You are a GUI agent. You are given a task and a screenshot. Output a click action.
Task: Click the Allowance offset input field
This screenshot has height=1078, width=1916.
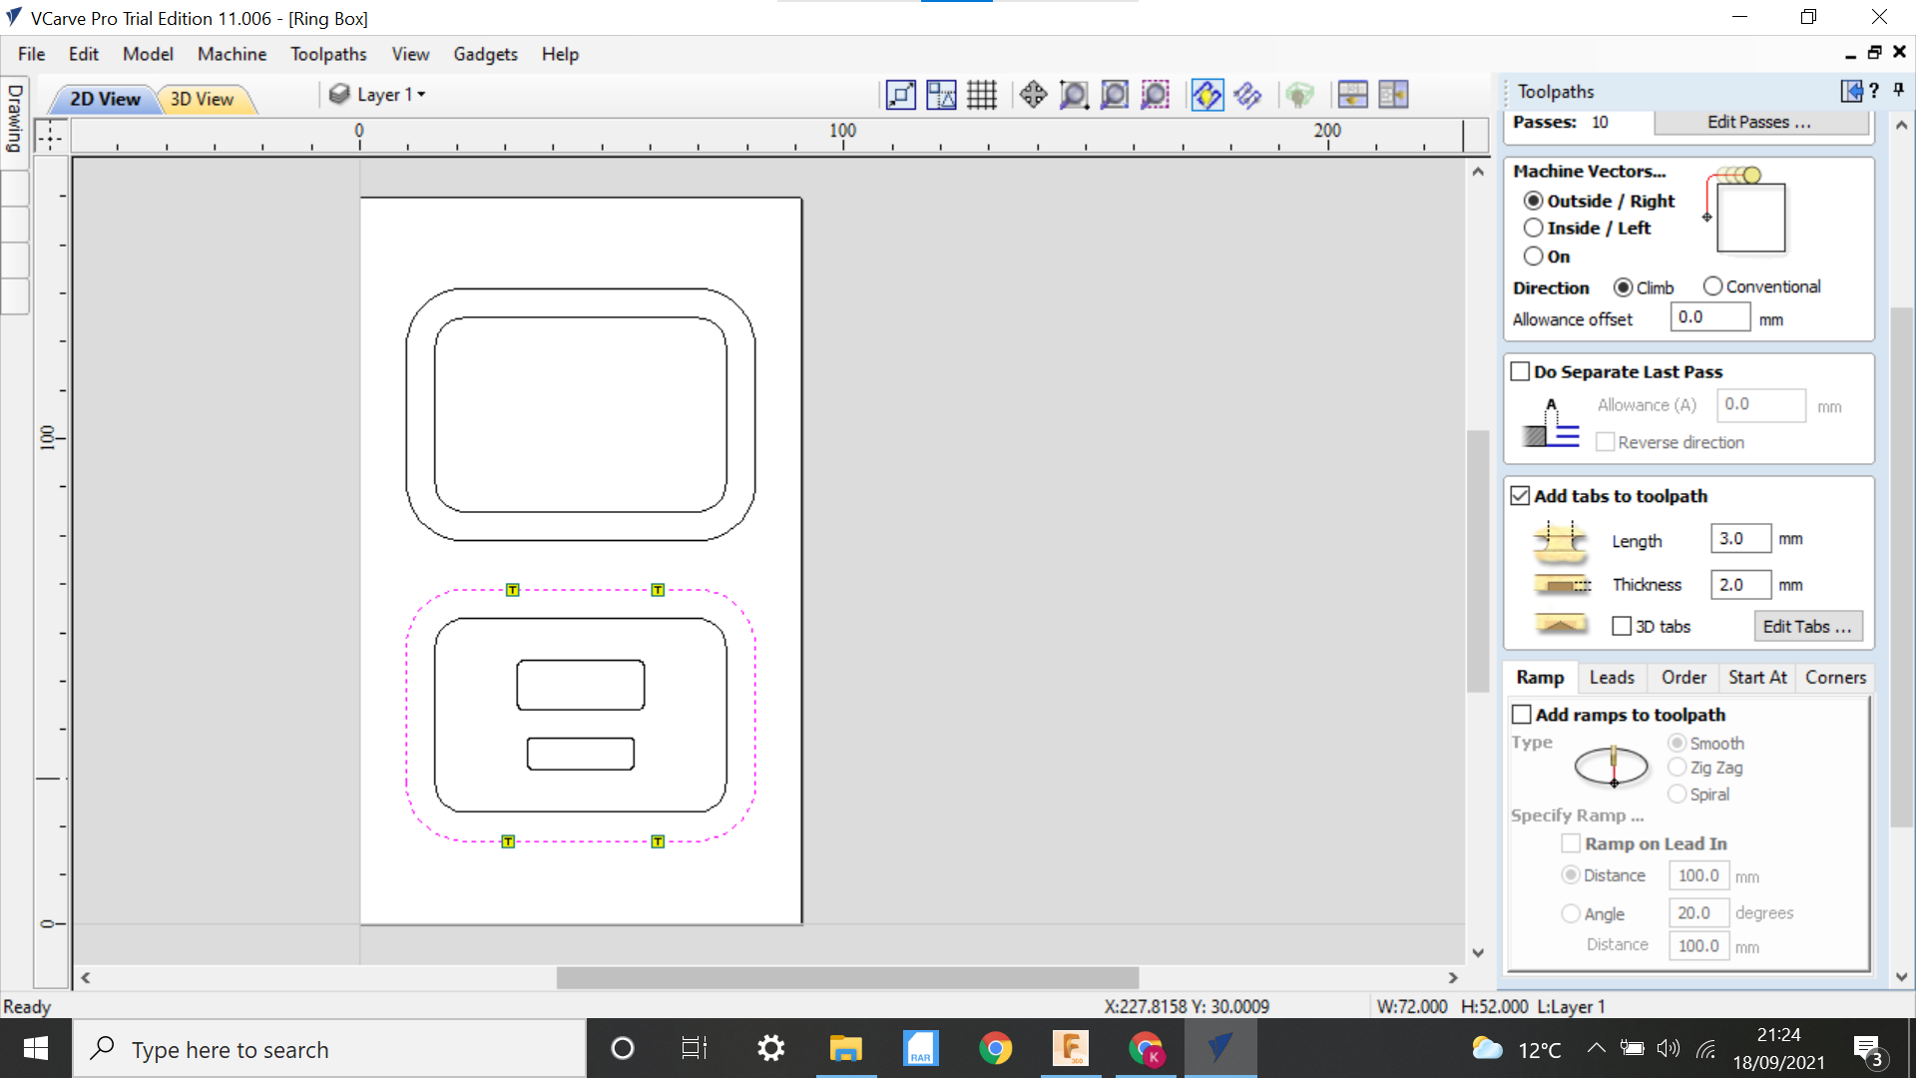coord(1709,316)
